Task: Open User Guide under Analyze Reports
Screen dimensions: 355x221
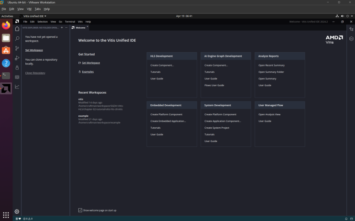Action: tap(265, 85)
